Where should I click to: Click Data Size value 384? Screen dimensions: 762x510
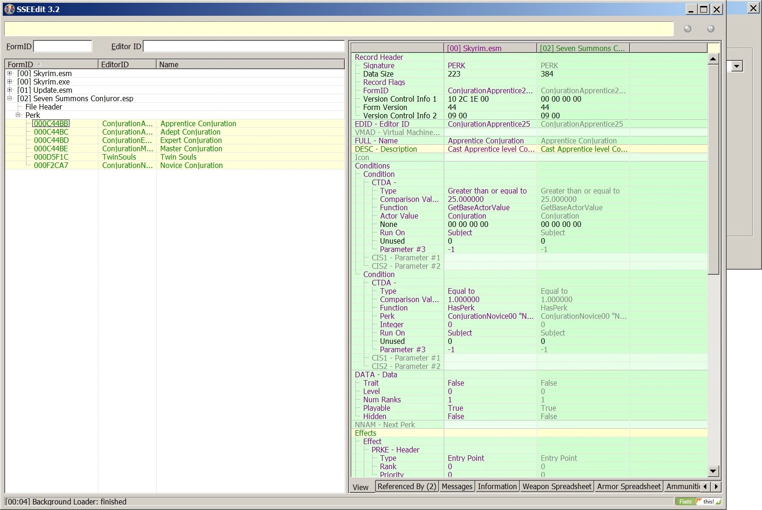(547, 74)
